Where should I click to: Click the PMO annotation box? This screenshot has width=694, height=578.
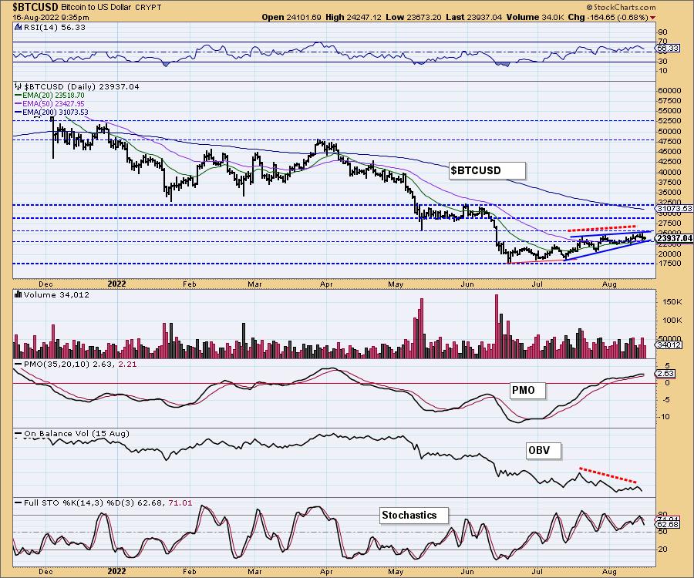527,390
